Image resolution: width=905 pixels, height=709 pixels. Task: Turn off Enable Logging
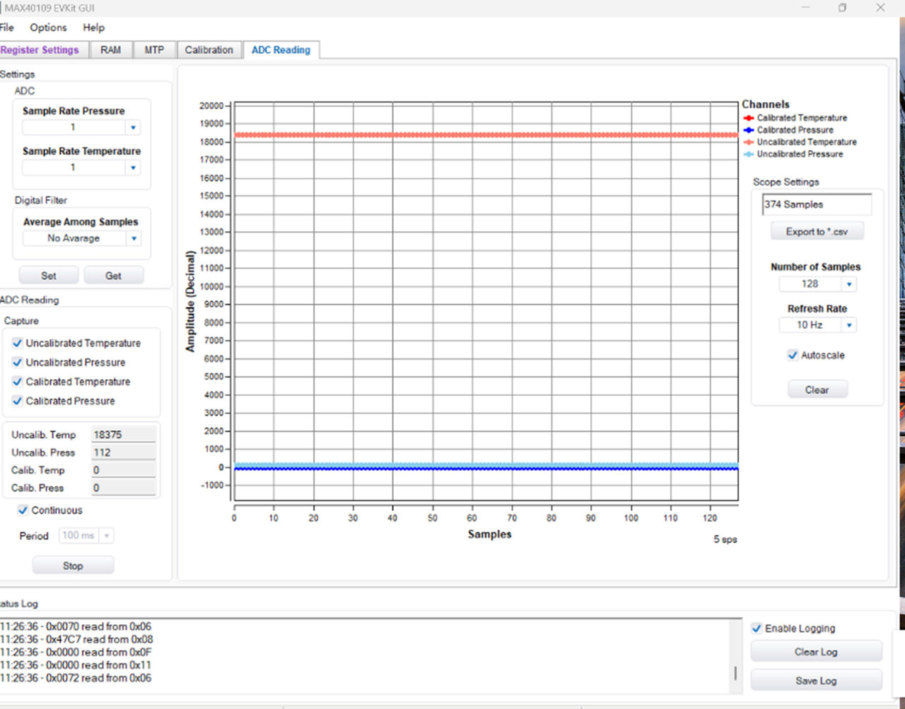coord(757,628)
